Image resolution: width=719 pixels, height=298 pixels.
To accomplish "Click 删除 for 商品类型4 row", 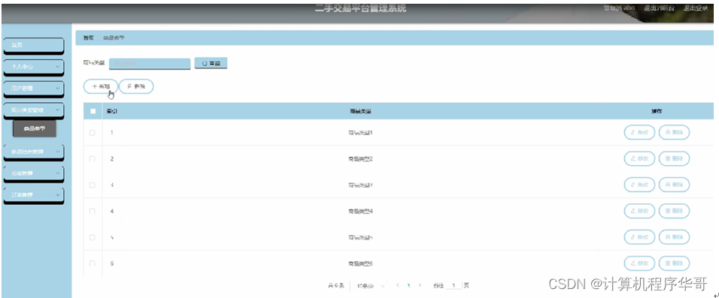I will (x=674, y=211).
